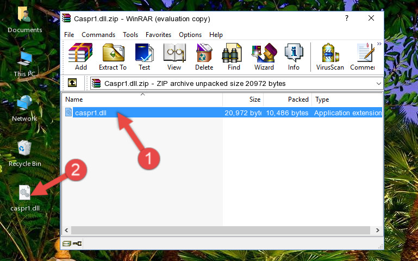Open the Favorites menu
This screenshot has height=261, width=418.
[x=158, y=35]
